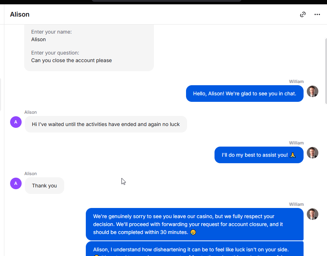Select the 'Thank you' message bubble
The image size is (327, 256).
click(x=44, y=186)
